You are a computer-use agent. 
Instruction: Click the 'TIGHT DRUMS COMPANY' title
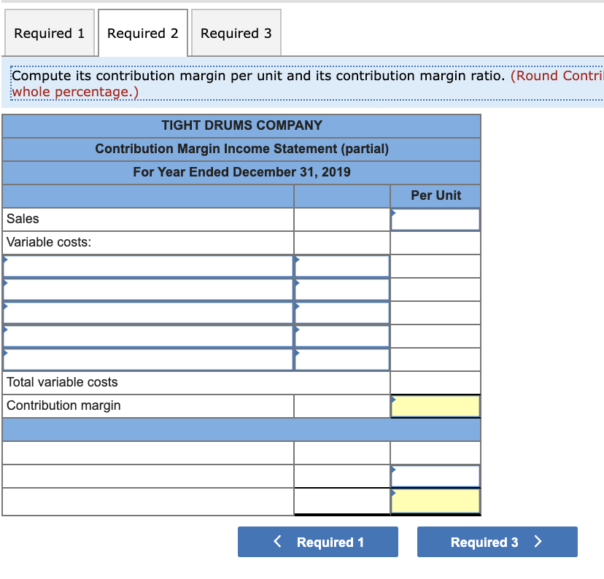[241, 125]
